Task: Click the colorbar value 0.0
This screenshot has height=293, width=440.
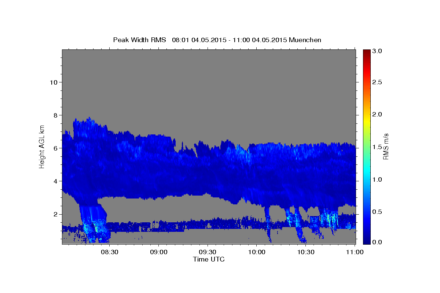Action: (x=378, y=242)
